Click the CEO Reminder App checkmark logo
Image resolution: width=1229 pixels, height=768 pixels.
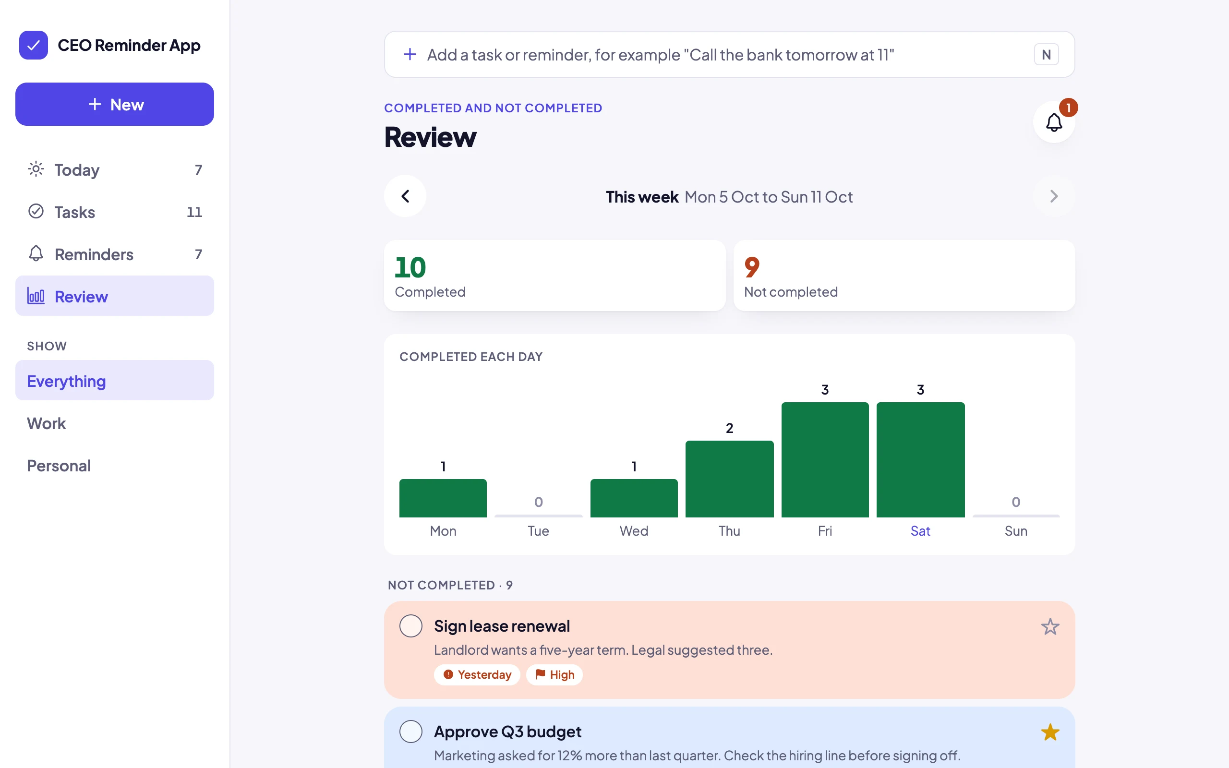(34, 45)
